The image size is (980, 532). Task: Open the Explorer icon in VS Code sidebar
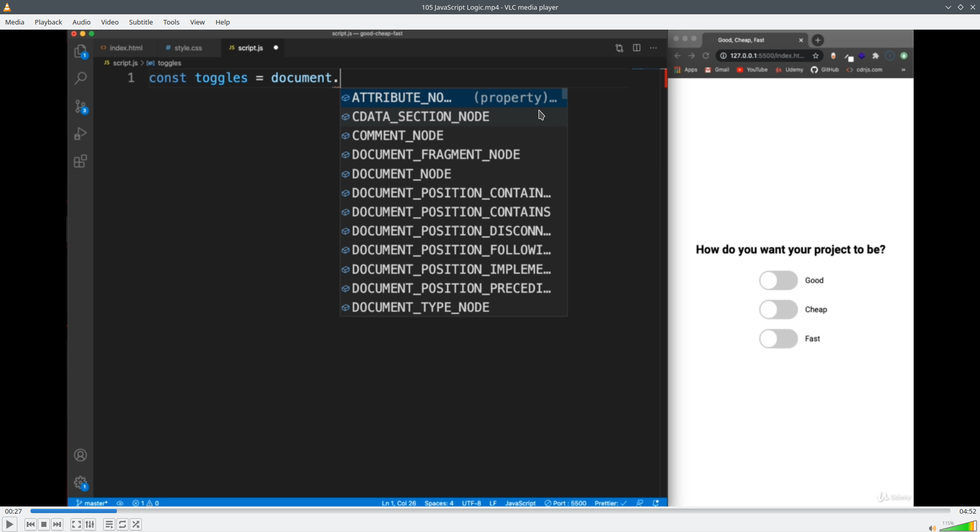(81, 52)
